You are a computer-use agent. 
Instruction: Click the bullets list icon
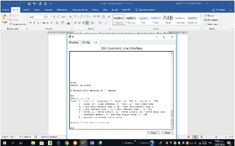click(76, 17)
